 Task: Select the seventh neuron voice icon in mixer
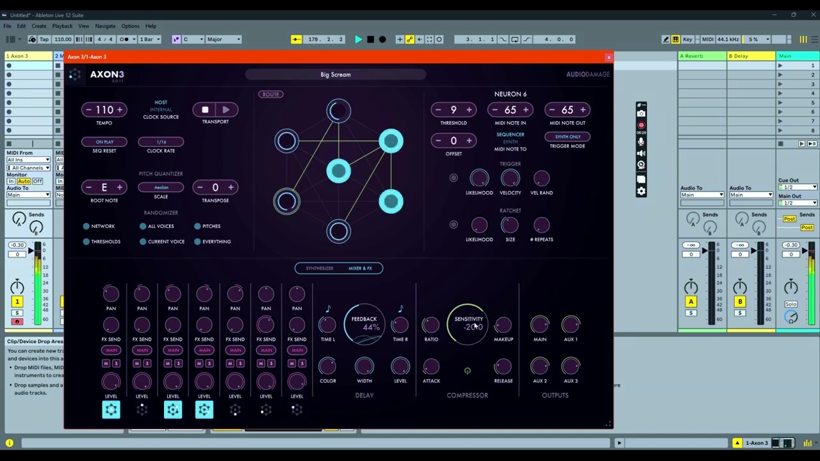coord(297,409)
